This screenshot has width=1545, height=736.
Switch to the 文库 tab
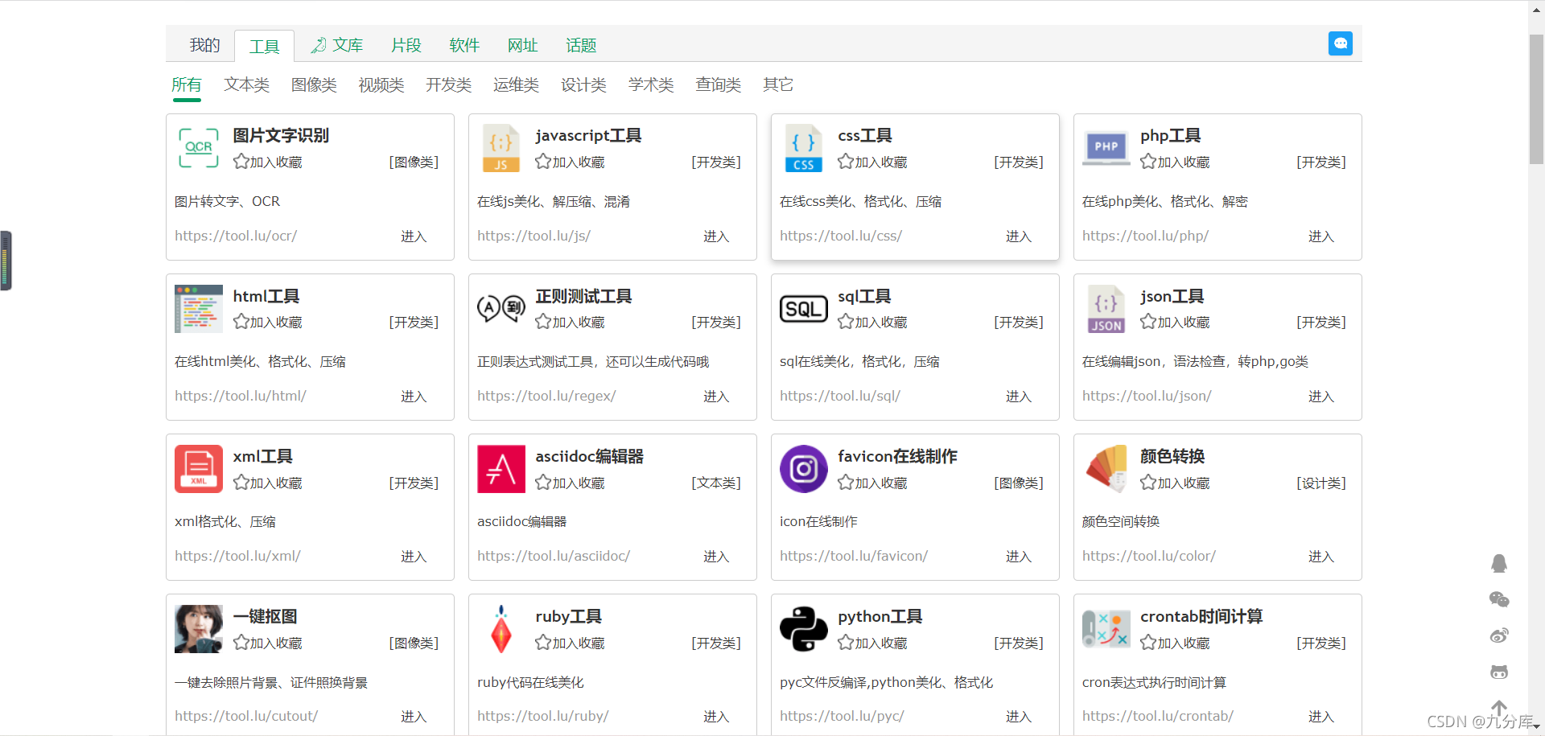point(337,45)
